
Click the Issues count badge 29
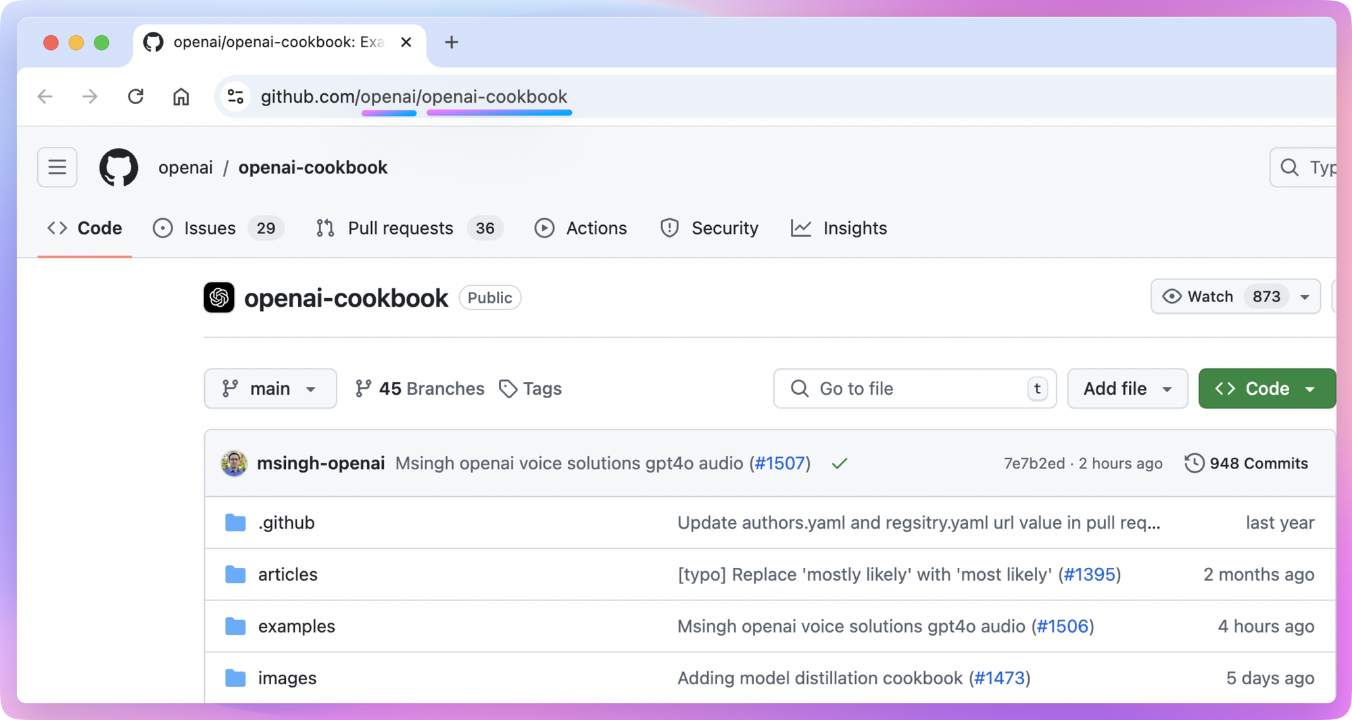(266, 229)
